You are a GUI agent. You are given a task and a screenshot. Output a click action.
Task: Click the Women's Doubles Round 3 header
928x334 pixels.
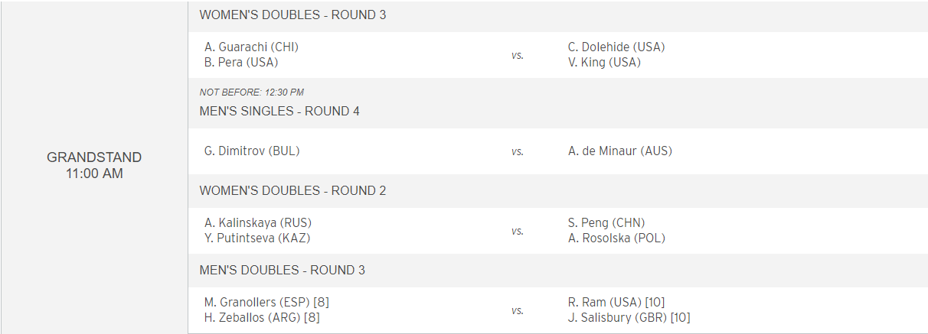(x=292, y=15)
